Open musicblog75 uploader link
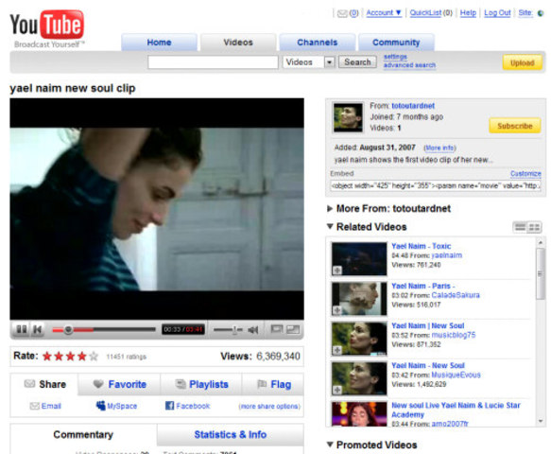This screenshot has height=454, width=551. 454,335
